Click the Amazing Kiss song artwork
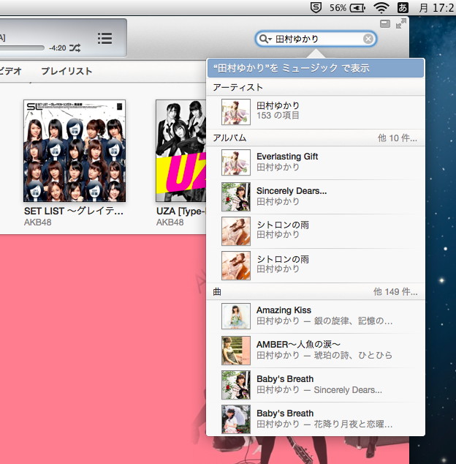456x464 pixels. click(235, 316)
